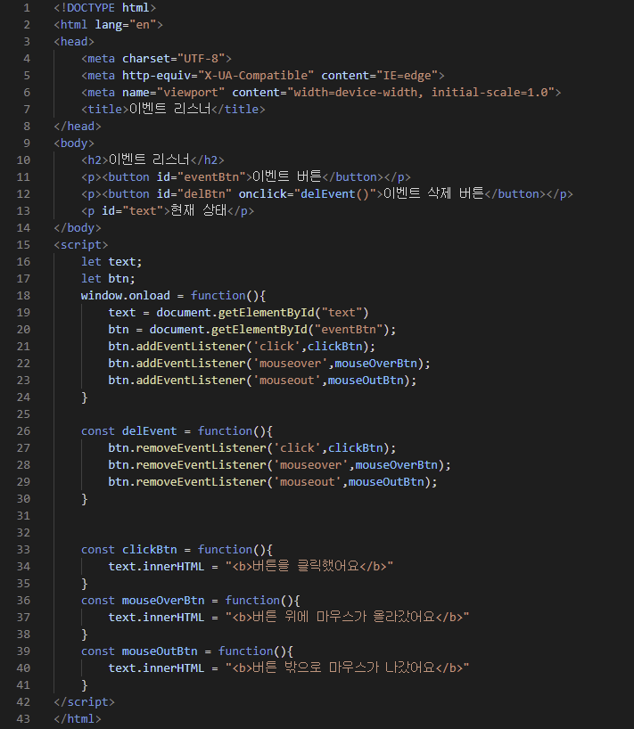Click text.innerHTML on line 34

coord(156,567)
